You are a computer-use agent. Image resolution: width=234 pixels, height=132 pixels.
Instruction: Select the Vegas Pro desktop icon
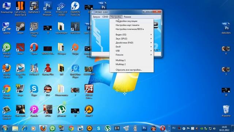20,71
